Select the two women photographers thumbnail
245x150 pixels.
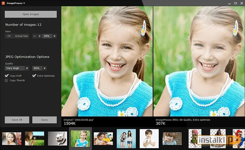(126, 139)
